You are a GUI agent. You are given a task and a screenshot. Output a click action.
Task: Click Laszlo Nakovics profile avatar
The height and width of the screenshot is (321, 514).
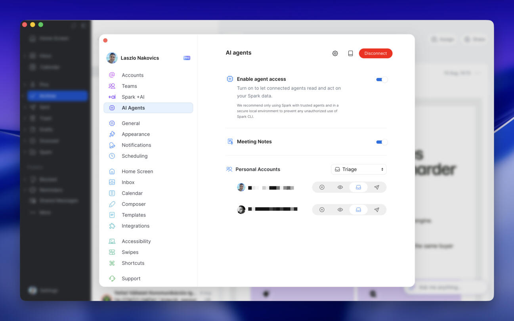tap(112, 58)
